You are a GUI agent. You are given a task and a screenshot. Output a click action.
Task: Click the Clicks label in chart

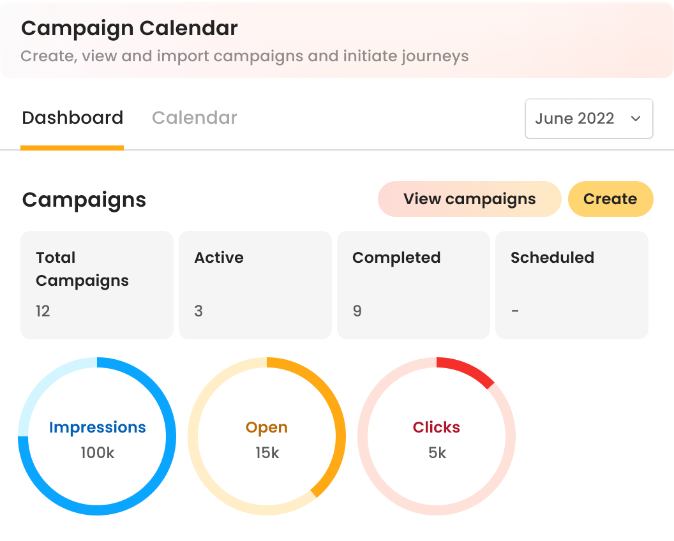[x=437, y=427]
